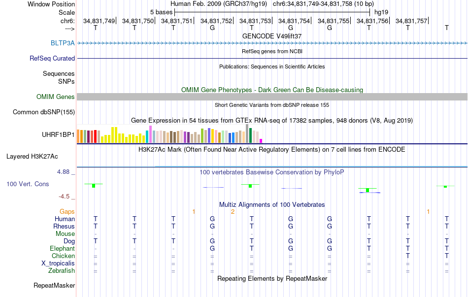Viewport: 468px width, 297px height.
Task: Click the Rhesus alignment row label
Action: tap(64, 226)
